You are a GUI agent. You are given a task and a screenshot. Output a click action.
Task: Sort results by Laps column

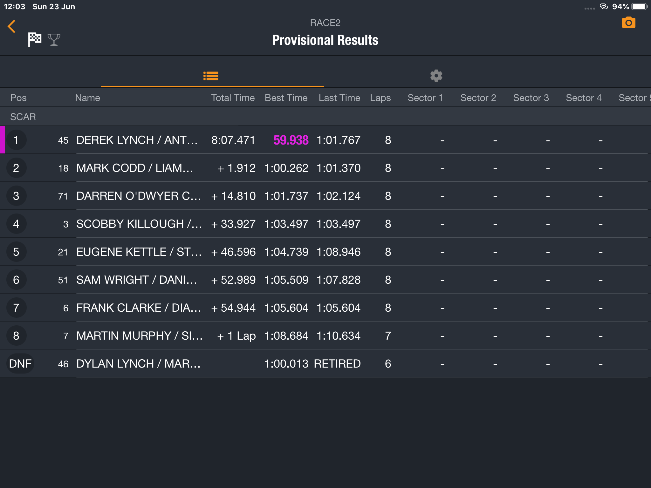tap(380, 98)
